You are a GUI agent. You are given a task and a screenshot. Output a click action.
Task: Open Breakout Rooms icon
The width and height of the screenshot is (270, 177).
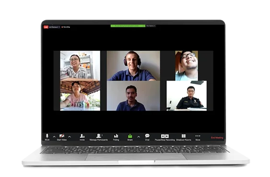[184, 137]
